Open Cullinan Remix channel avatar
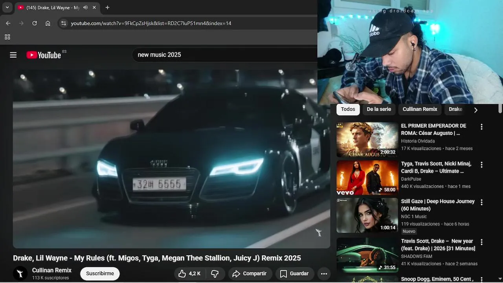This screenshot has height=283, width=503. click(x=20, y=274)
